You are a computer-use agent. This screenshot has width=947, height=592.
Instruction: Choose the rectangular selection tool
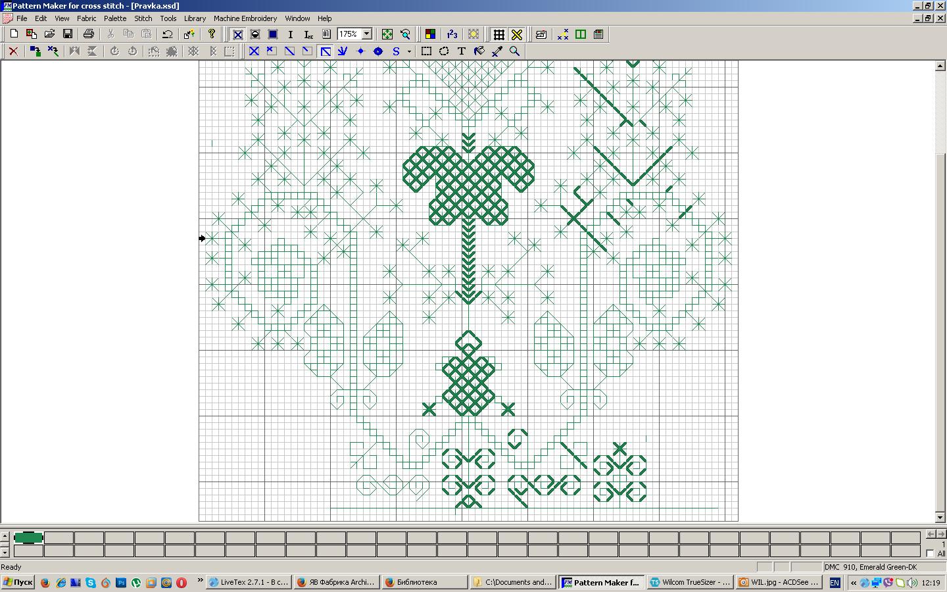426,51
